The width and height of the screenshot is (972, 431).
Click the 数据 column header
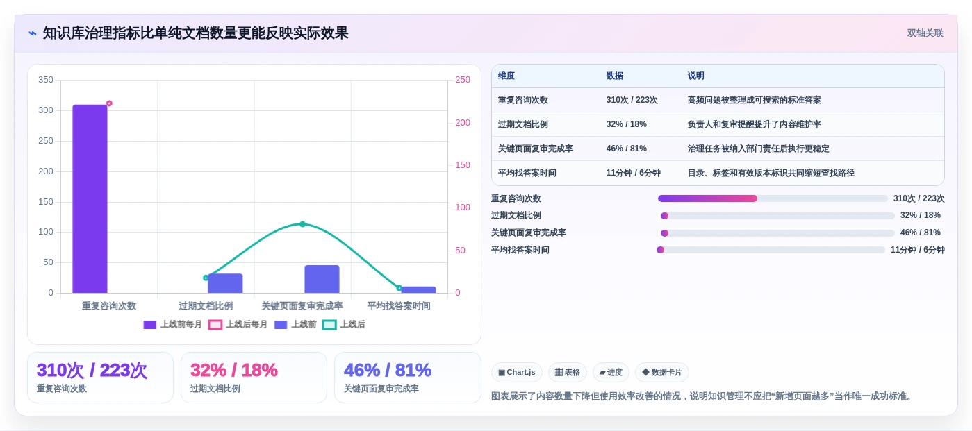pyautogui.click(x=615, y=76)
